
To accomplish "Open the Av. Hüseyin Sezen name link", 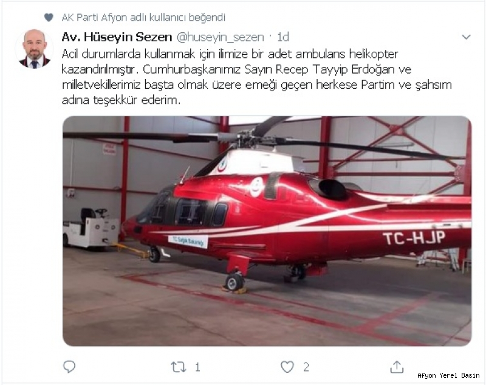I will coord(117,37).
